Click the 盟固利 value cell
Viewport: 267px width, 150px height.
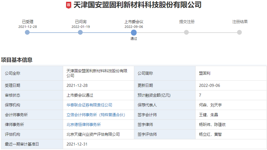231,74
